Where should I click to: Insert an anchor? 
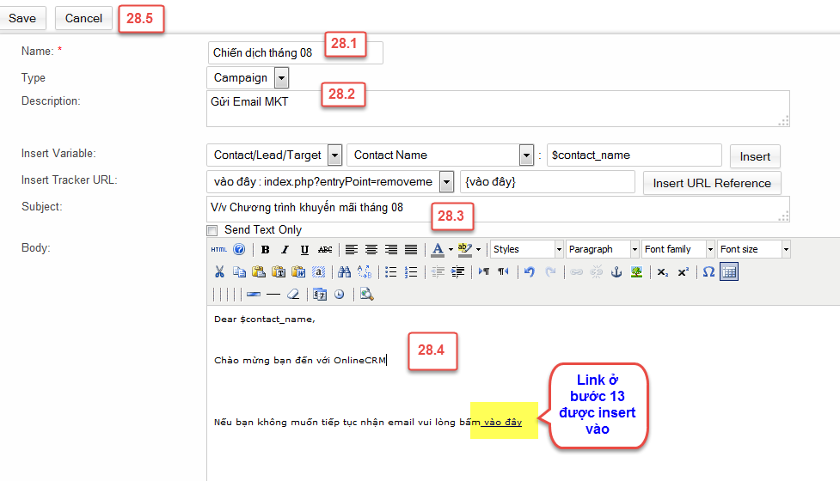click(x=616, y=271)
